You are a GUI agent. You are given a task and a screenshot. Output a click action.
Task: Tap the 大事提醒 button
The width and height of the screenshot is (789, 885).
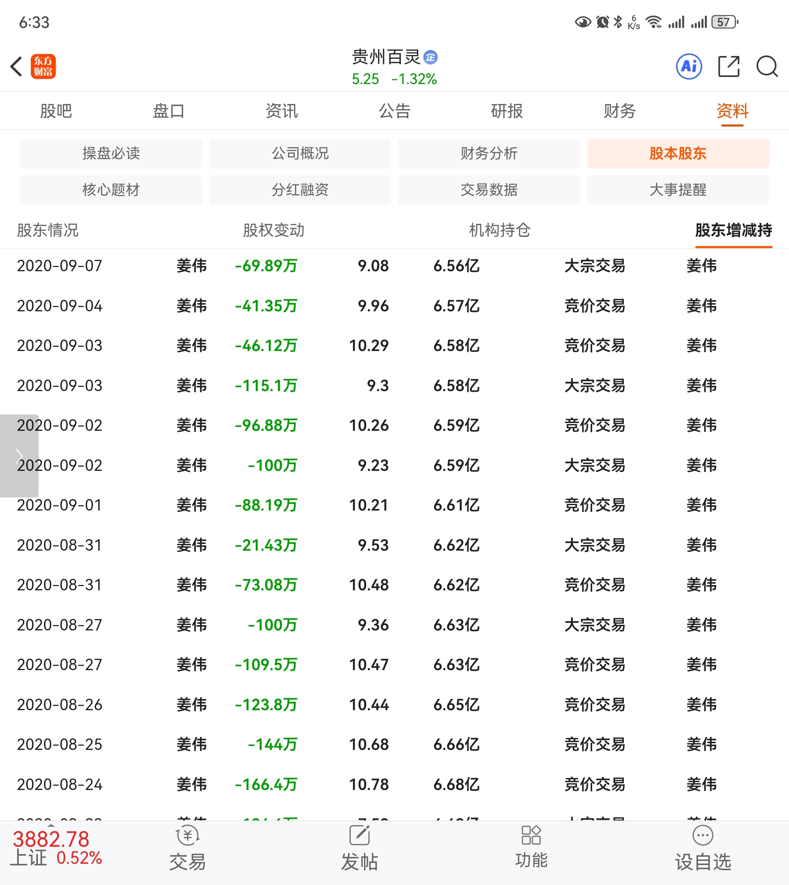[x=678, y=190]
